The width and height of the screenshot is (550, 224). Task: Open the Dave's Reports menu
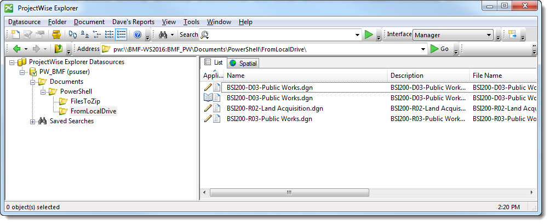(x=133, y=22)
